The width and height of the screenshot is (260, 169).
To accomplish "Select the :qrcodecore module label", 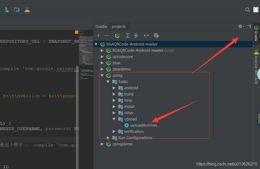I will 122,57.
